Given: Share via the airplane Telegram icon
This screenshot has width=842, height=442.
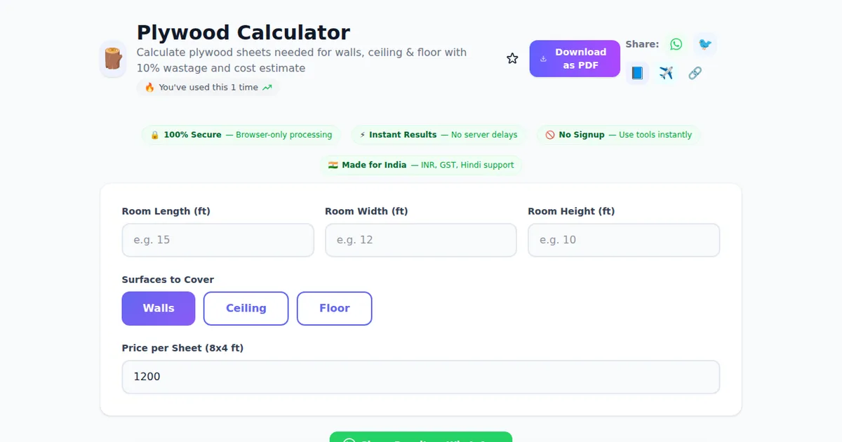Looking at the screenshot, I should click(666, 73).
